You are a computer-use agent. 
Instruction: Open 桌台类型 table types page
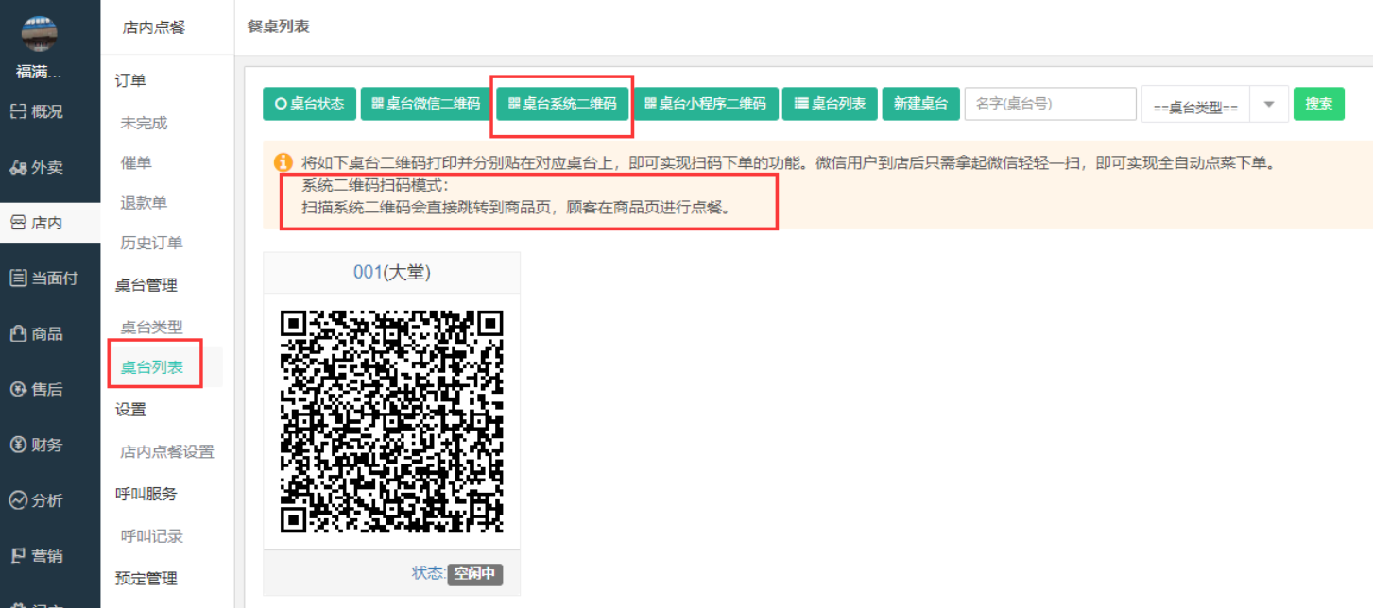[151, 327]
